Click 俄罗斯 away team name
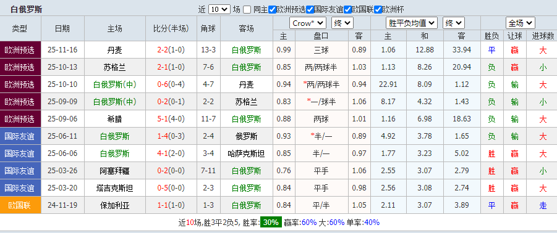 (247, 136)
